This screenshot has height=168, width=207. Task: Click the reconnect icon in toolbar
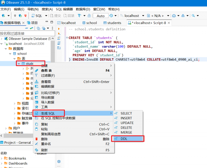(20, 16)
